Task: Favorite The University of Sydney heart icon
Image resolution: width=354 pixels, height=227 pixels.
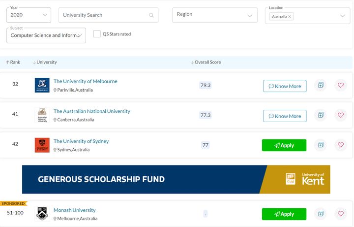Action: coord(341,145)
